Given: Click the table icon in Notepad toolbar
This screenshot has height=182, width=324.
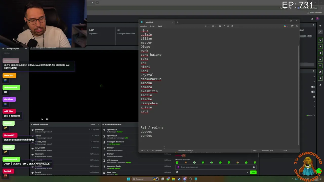Looking at the screenshot, I should (x=292, y=26).
